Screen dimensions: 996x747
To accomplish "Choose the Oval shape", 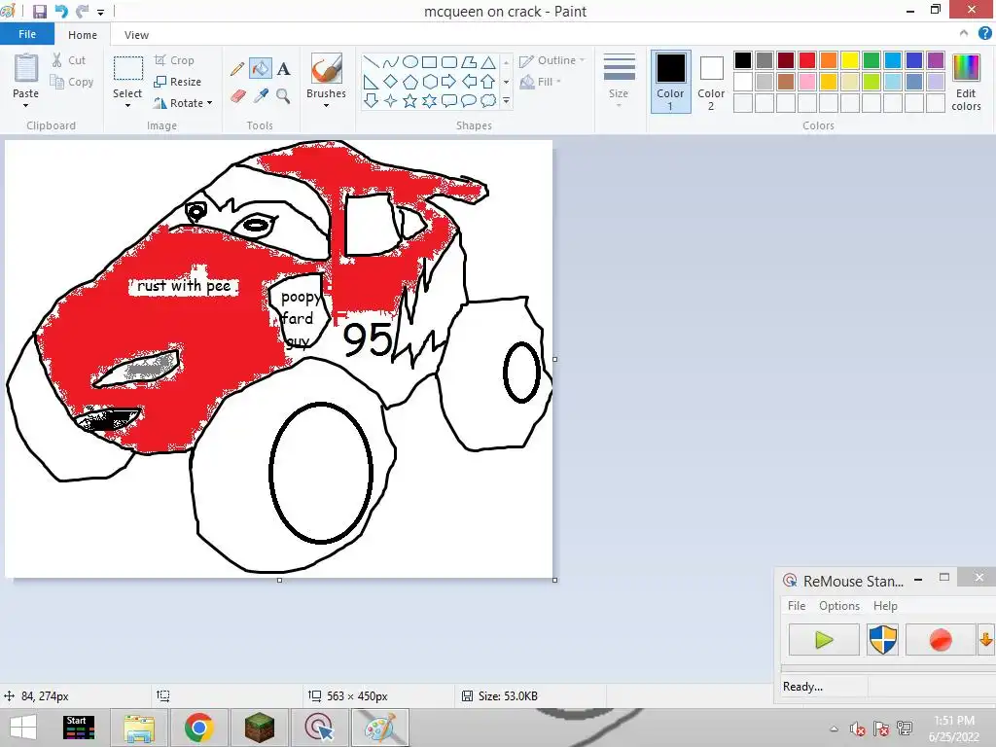I will (x=410, y=61).
